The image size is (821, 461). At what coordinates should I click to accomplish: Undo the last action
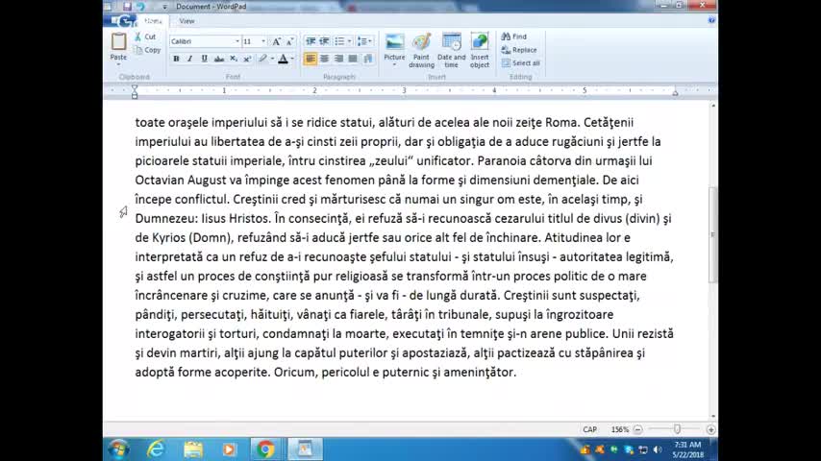tap(140, 7)
